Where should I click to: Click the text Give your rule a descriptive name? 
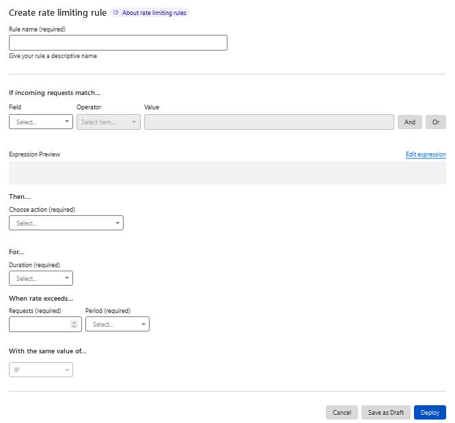click(53, 56)
